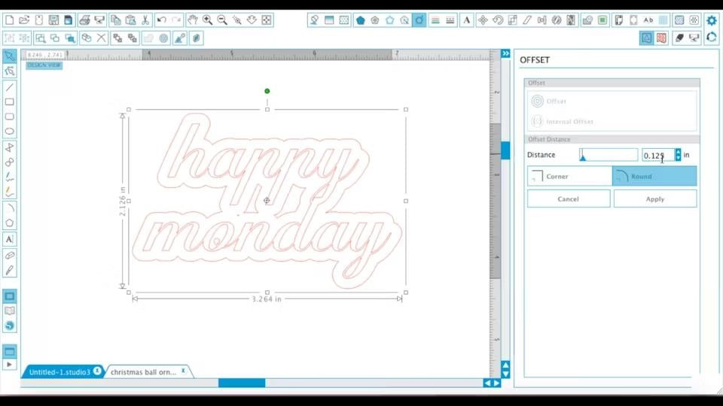Select Corner offset style
The height and width of the screenshot is (406, 723).
click(x=569, y=176)
